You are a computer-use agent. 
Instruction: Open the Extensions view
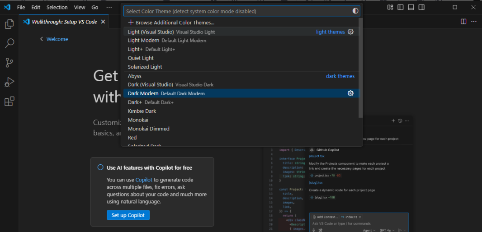pyautogui.click(x=9, y=101)
